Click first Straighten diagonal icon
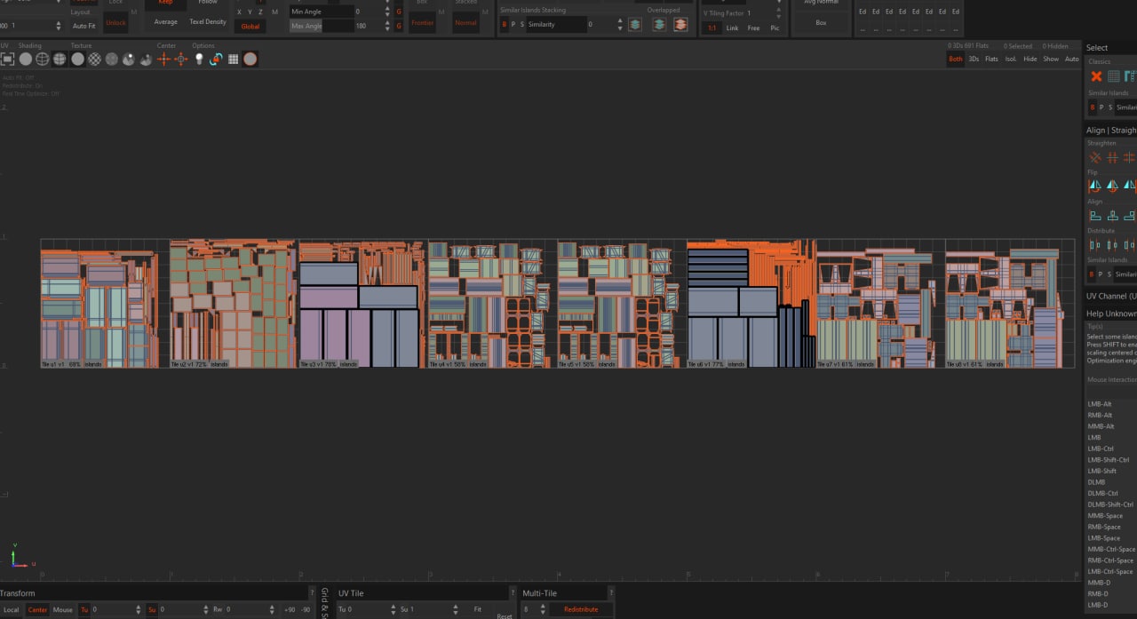This screenshot has width=1137, height=619. (x=1095, y=157)
